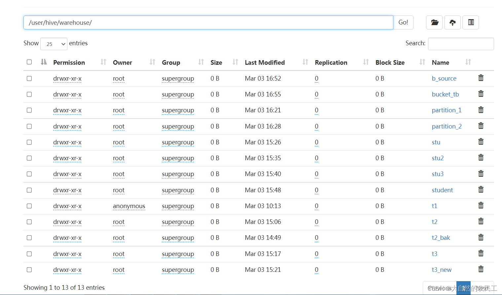Select the stu row checkbox
Viewport: 502px width, 295px height.
pos(29,142)
